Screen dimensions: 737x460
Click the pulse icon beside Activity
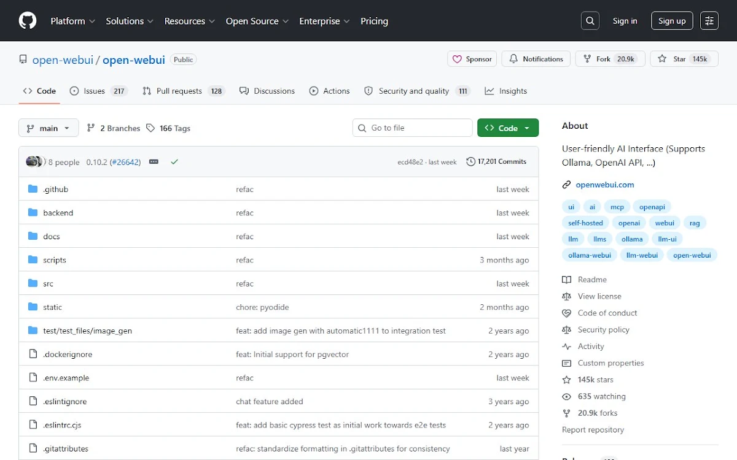[566, 347]
